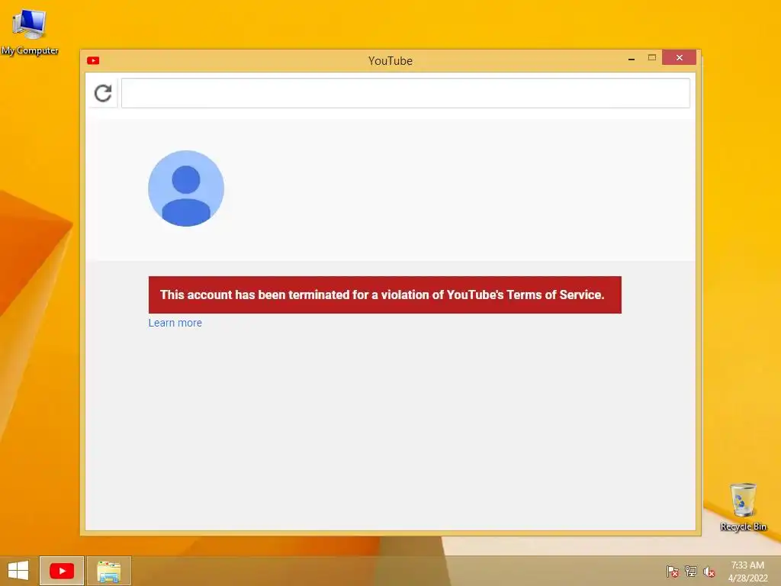Open the Learn more link
Screen dimensions: 781x586
coord(175,323)
